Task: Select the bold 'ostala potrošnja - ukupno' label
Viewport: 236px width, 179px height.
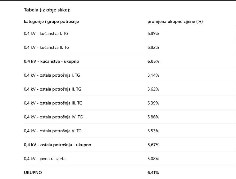Action: tap(57, 145)
